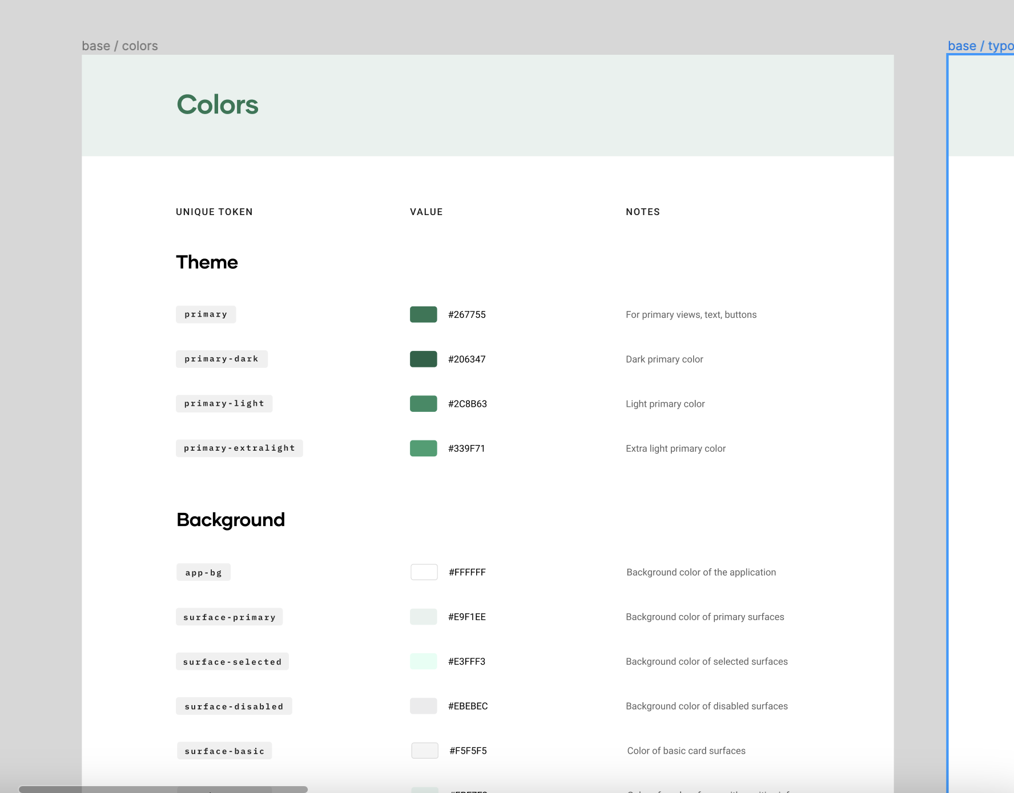The image size is (1014, 793).
Task: Pick the primary-extralight swatch #339F71
Action: [x=423, y=448]
